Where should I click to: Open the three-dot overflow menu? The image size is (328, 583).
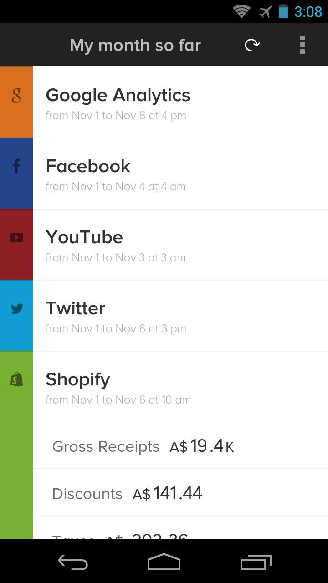pyautogui.click(x=302, y=45)
